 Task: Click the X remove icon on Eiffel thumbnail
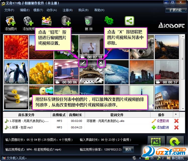101,63
